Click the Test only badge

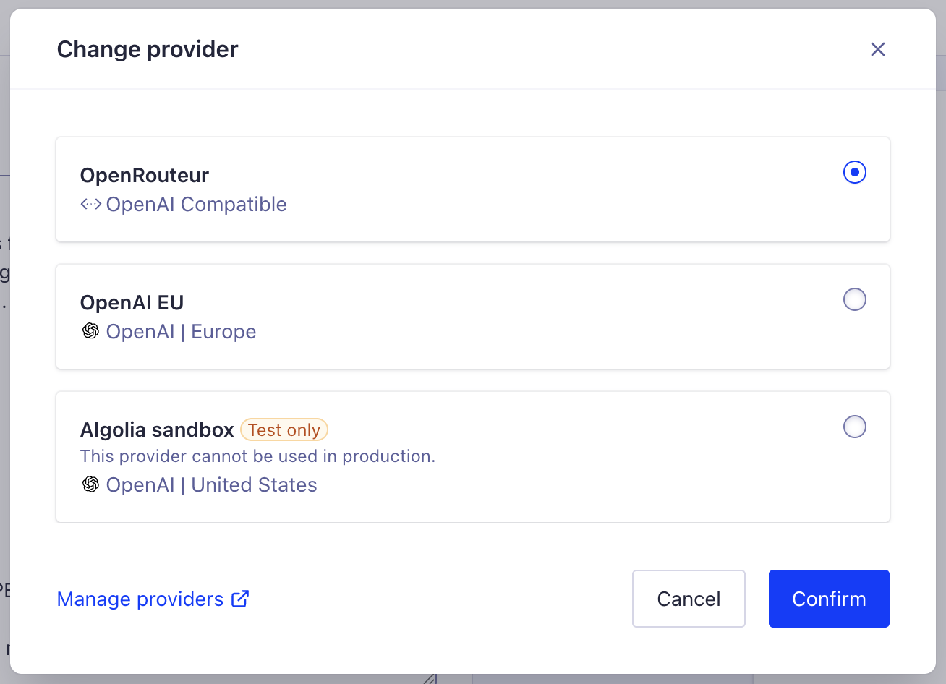(284, 429)
